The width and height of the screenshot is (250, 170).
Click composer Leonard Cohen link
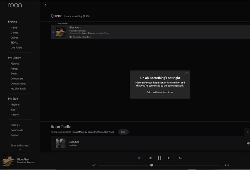pyautogui.click(x=103, y=33)
